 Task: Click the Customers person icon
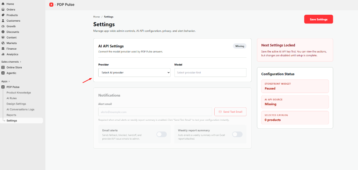click(3, 21)
